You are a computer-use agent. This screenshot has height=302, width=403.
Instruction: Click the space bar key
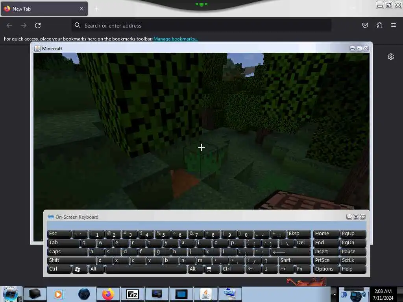pos(146,269)
